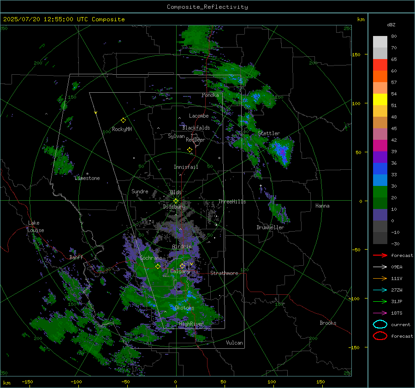Click the yellow diamond marker above Calgary
Screen dimensions: 415x388
point(182,266)
